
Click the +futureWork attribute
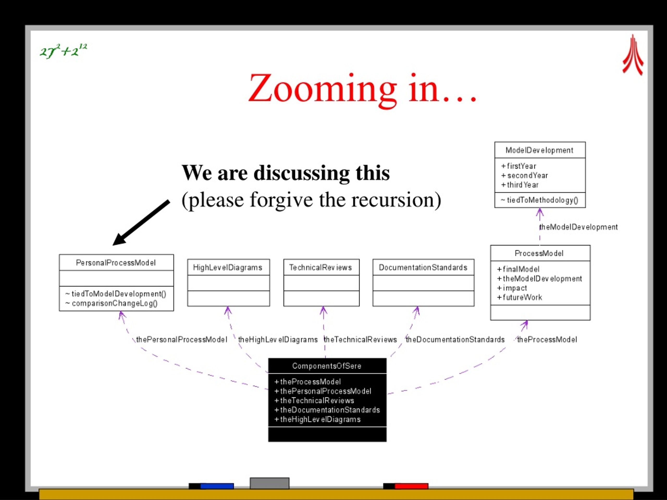[519, 297]
